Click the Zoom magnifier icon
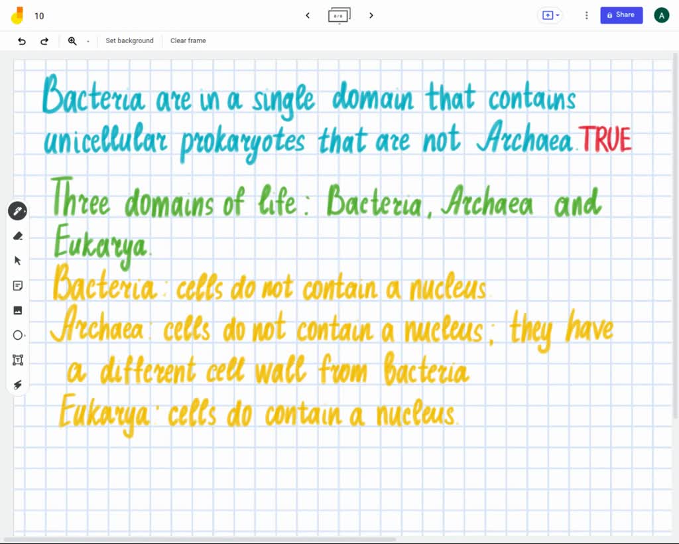The height and width of the screenshot is (544, 679). (73, 41)
